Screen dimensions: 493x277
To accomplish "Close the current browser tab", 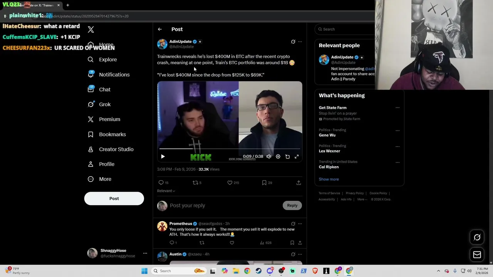I will [x=59, y=5].
